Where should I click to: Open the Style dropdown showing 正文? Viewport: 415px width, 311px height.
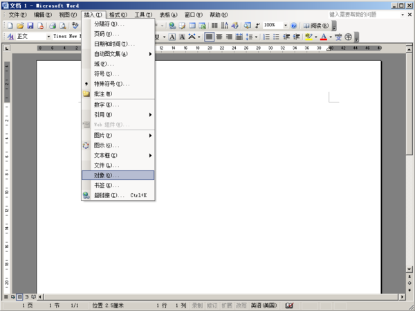pos(48,37)
